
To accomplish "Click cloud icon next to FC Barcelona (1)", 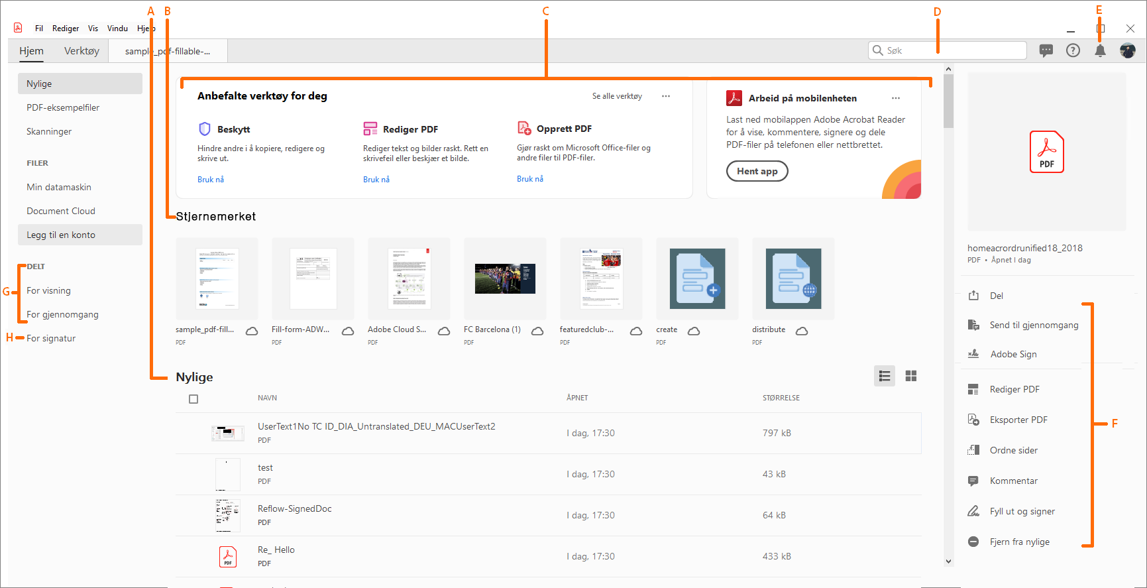I will pyautogui.click(x=537, y=331).
